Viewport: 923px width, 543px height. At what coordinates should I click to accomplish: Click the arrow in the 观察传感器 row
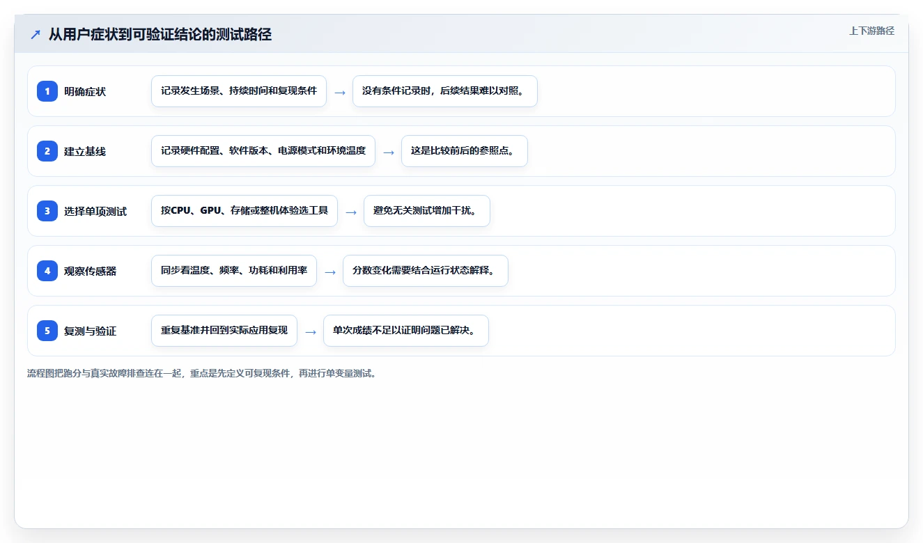pyautogui.click(x=330, y=271)
